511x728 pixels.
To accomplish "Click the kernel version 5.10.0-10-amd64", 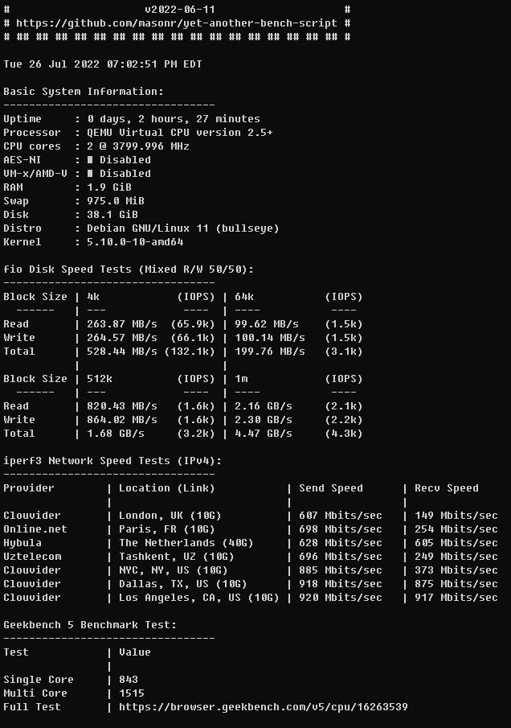I will [x=135, y=242].
